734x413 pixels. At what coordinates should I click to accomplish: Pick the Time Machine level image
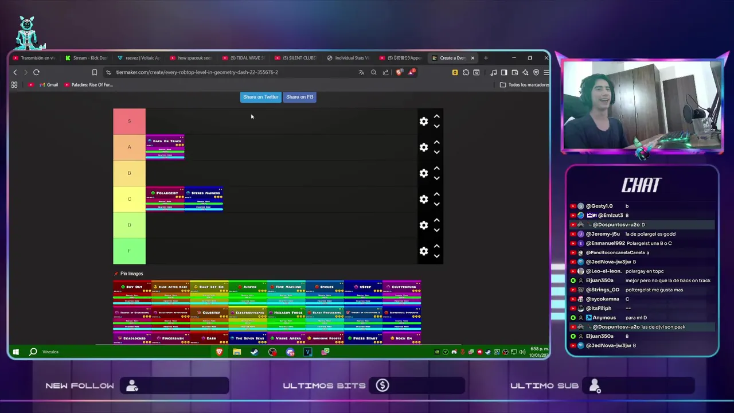286,293
